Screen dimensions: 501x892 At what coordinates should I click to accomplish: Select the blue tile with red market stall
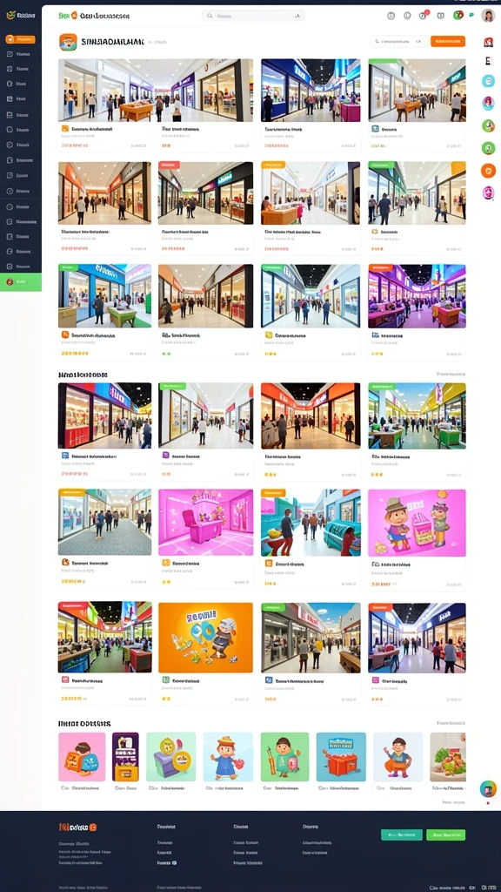[x=341, y=757]
